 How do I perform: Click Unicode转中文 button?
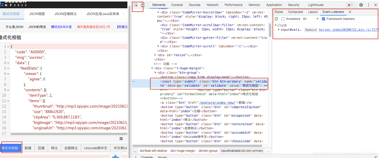[96, 148]
